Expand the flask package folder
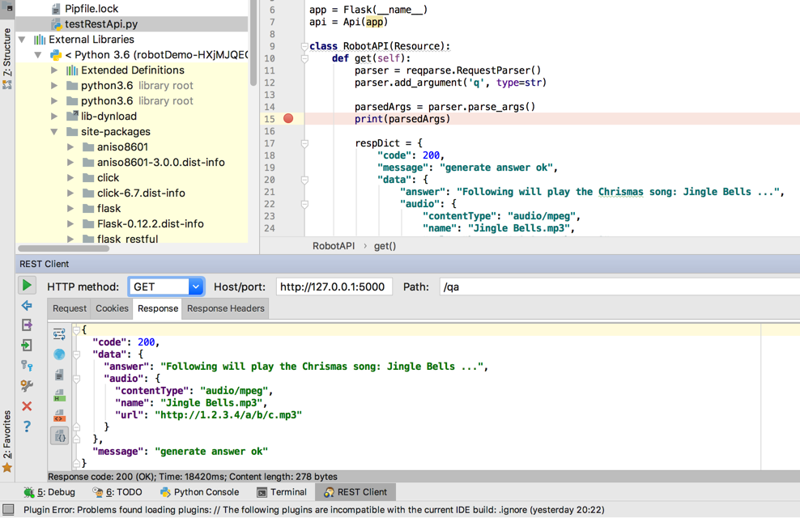Image resolution: width=800 pixels, height=518 pixels. [70, 209]
